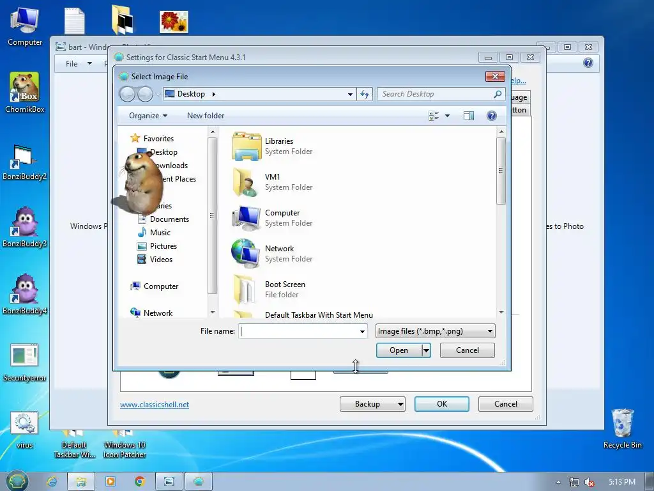Click the Forward navigation arrow button

click(145, 95)
